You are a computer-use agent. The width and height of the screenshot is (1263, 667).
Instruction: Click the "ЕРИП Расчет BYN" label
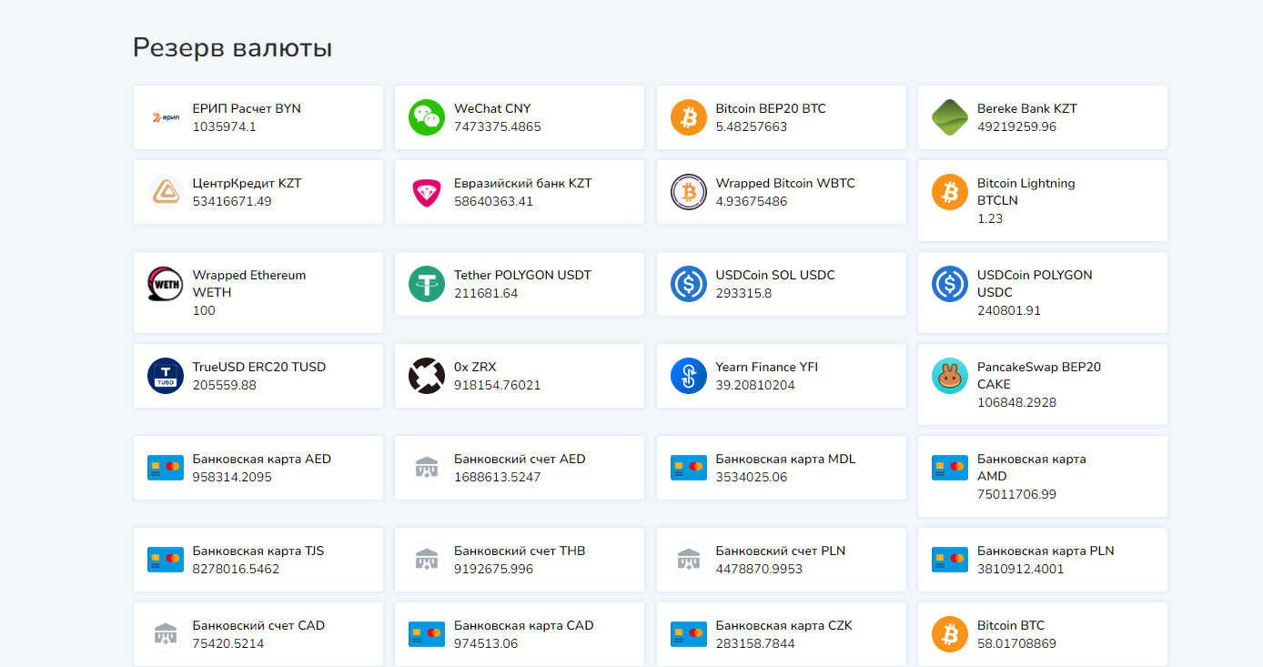[247, 108]
